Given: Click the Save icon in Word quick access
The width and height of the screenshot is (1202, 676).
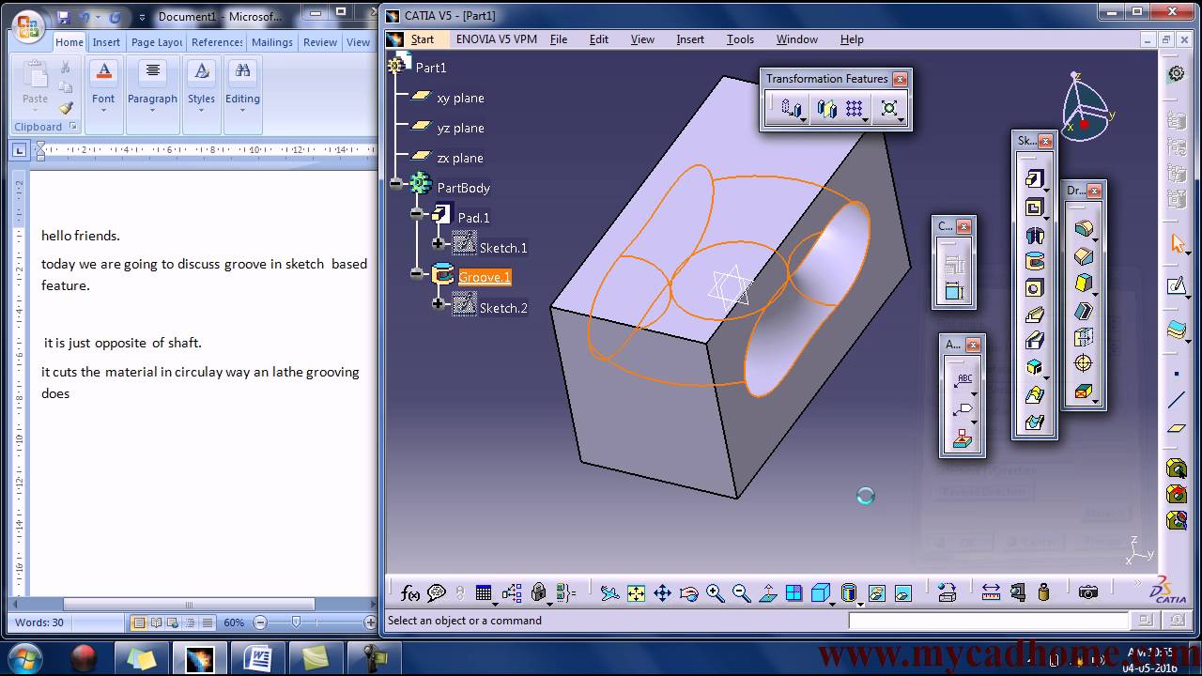Looking at the screenshot, I should 63,17.
